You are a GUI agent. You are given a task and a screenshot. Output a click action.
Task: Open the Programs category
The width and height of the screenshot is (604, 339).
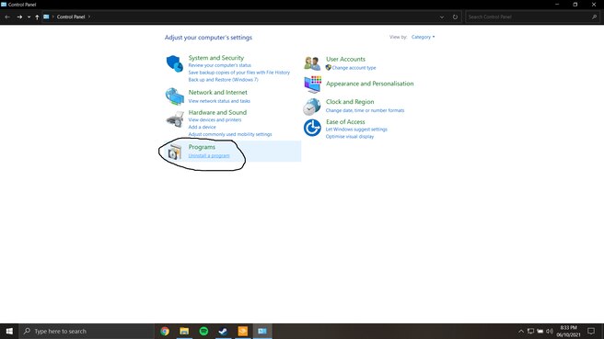pos(202,147)
